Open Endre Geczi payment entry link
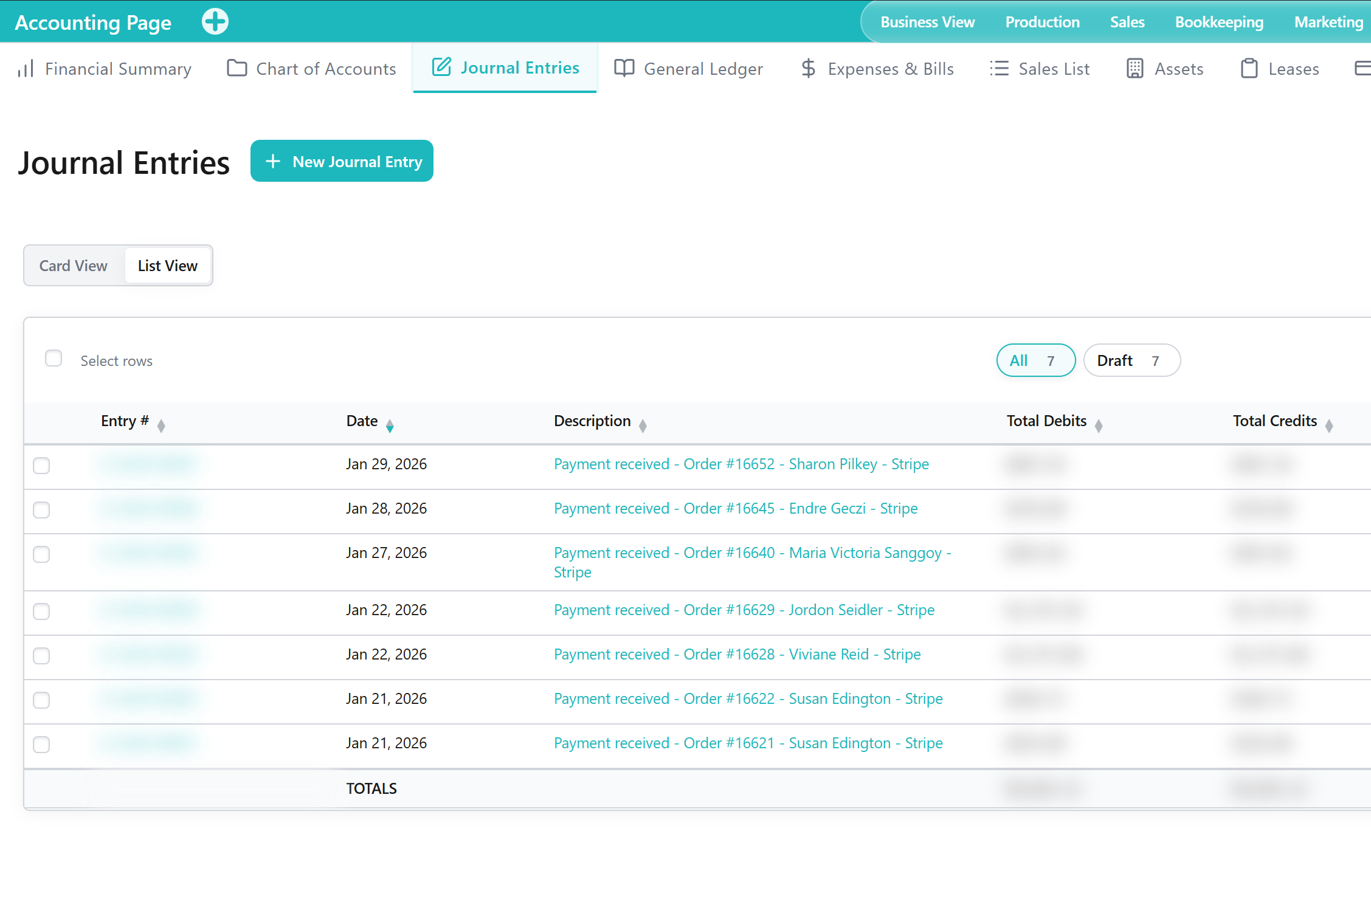 click(x=736, y=508)
